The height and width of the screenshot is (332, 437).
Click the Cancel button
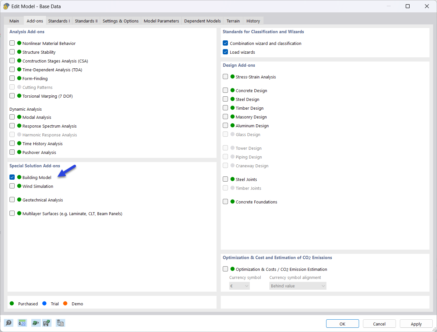(x=379, y=324)
